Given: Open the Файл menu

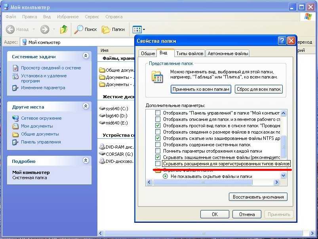Looking at the screenshot, I should pyautogui.click(x=11, y=17).
